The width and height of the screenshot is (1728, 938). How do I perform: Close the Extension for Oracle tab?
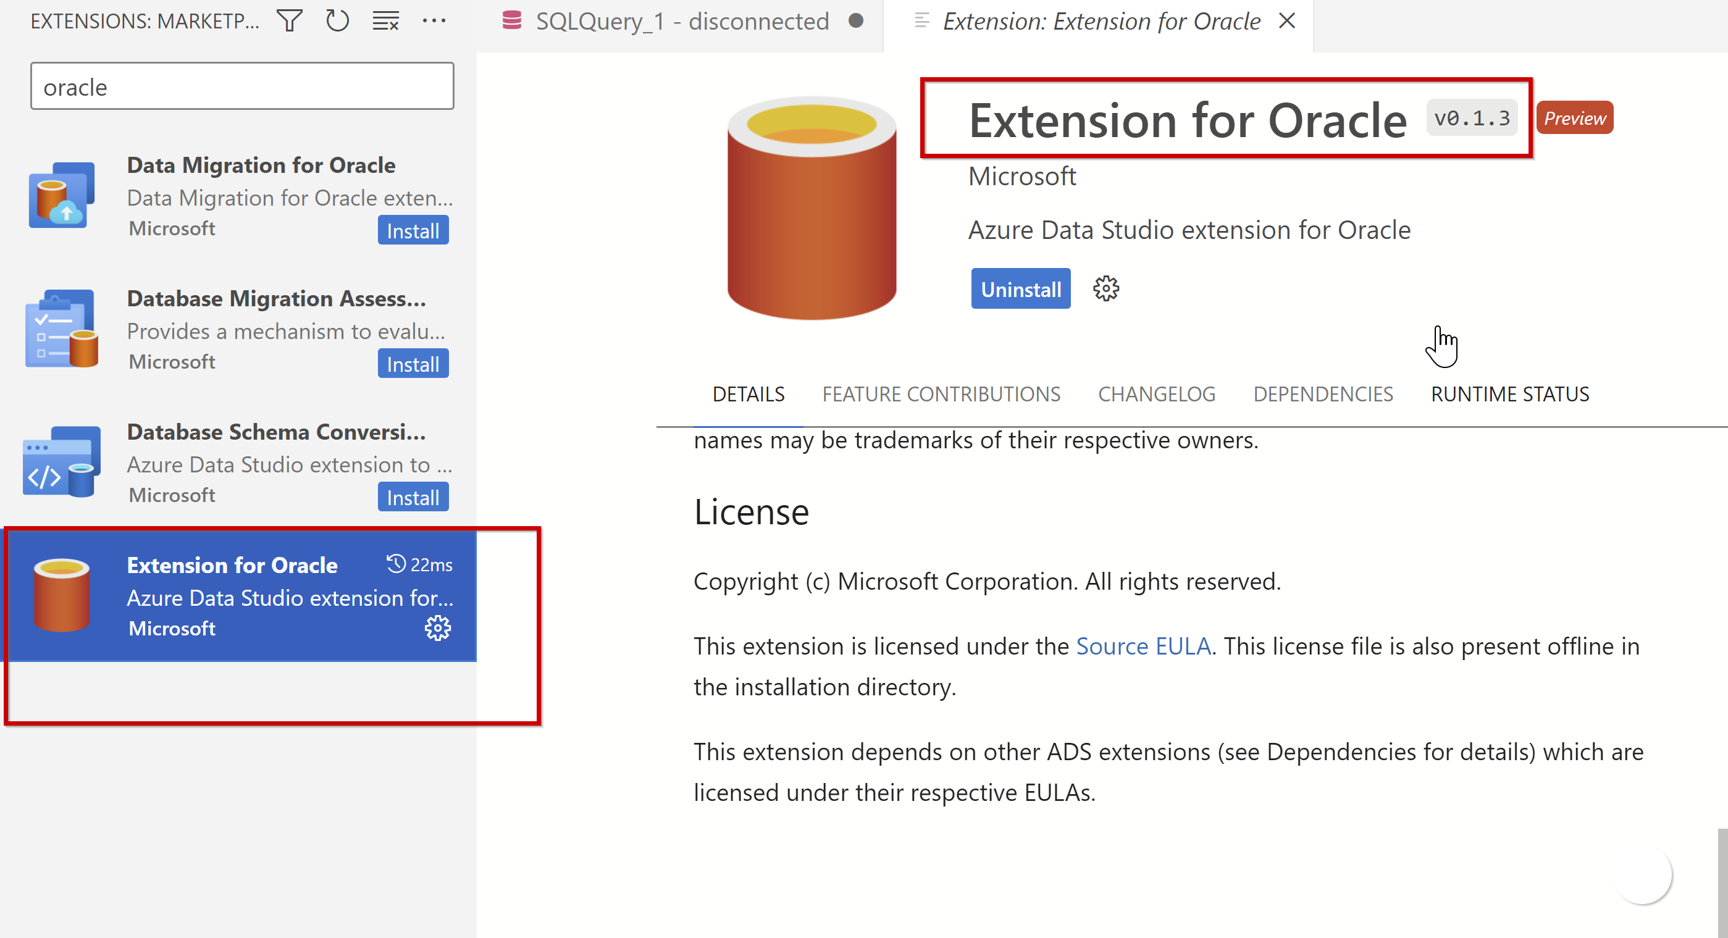coord(1286,21)
